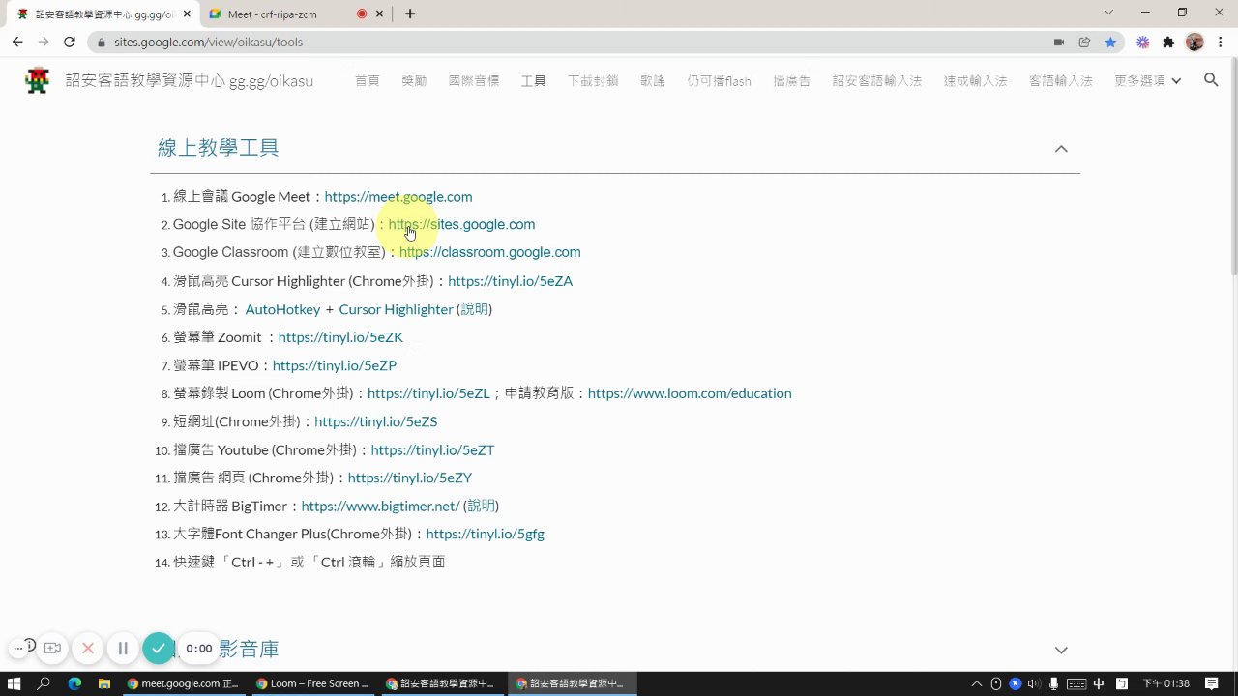1238x696 pixels.
Task: Open 客語輸入法 in the site navigation
Action: point(1061,80)
